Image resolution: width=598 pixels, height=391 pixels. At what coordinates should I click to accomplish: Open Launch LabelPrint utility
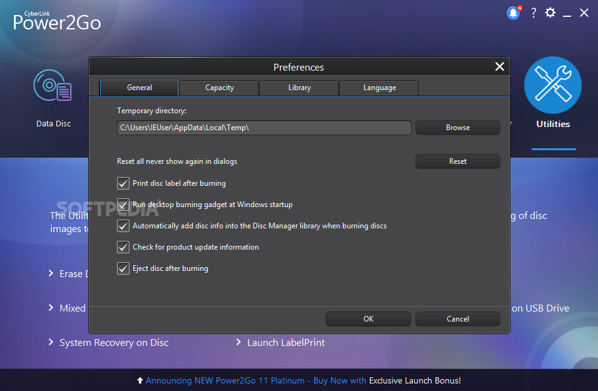point(286,343)
